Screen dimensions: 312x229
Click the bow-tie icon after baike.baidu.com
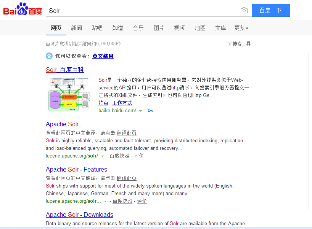point(150,111)
